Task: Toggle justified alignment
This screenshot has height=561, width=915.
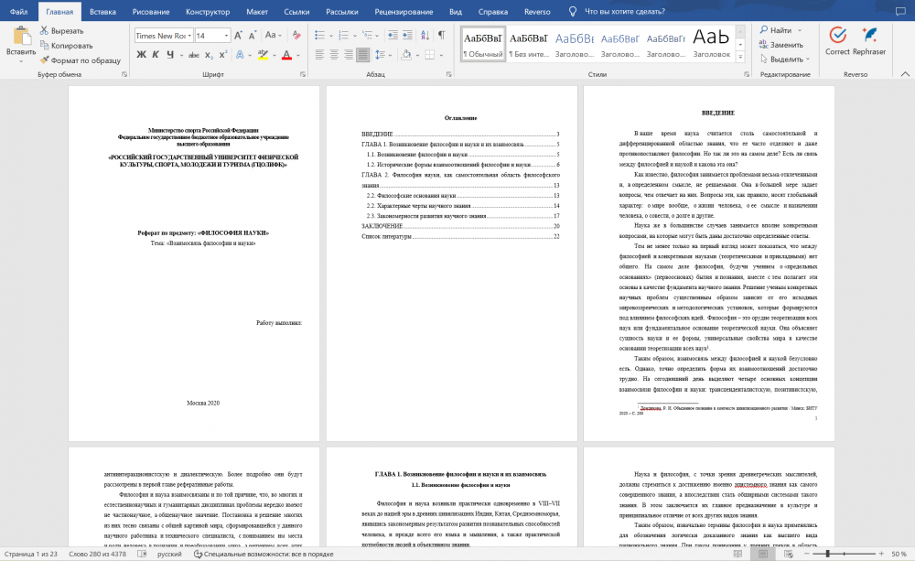Action: (x=363, y=55)
